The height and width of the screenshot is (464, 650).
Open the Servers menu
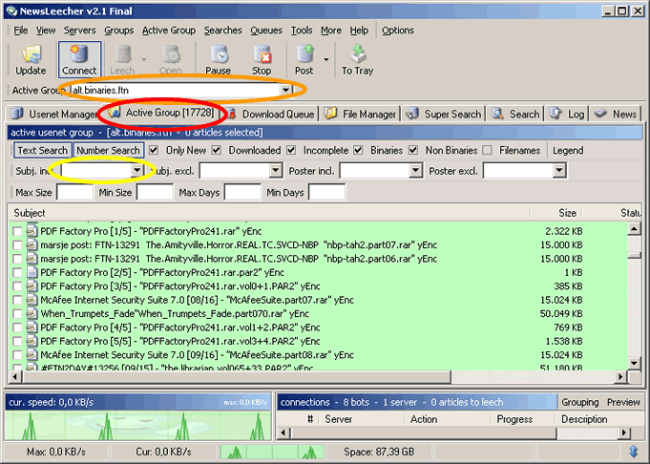[x=79, y=31]
